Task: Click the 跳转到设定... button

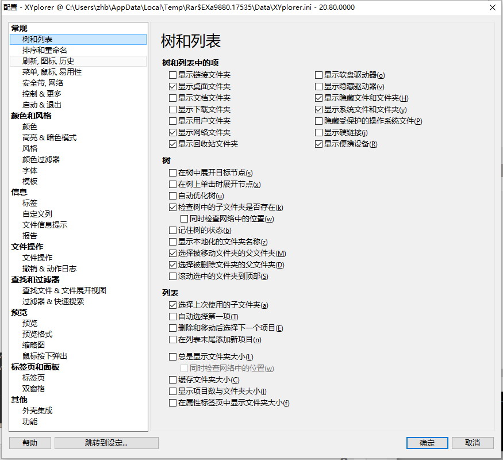Action: point(106,443)
